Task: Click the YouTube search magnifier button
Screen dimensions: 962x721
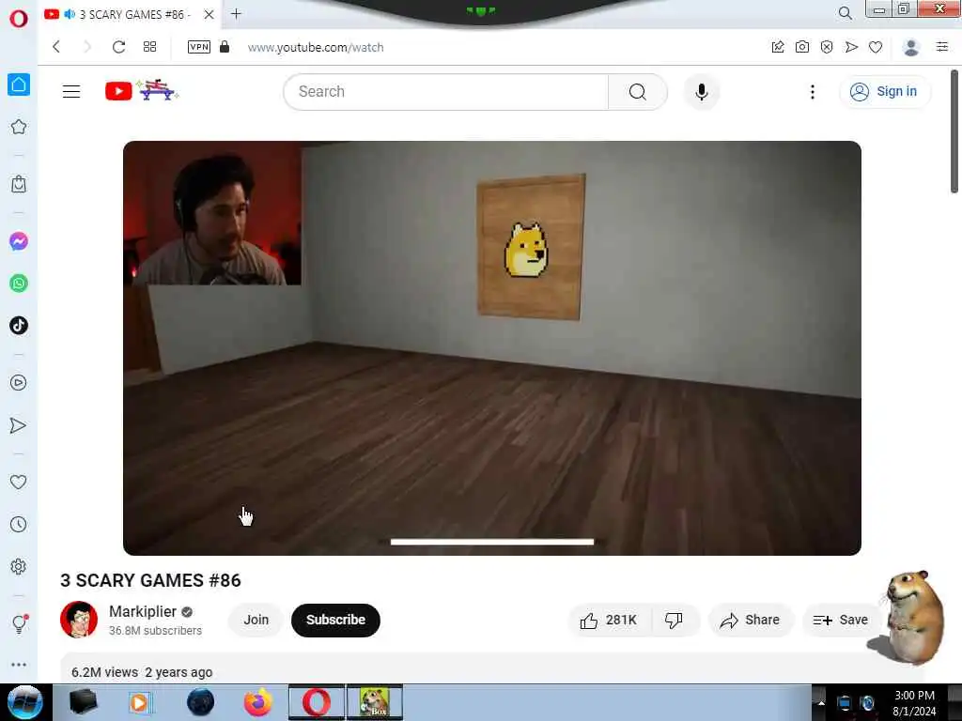Action: click(638, 92)
